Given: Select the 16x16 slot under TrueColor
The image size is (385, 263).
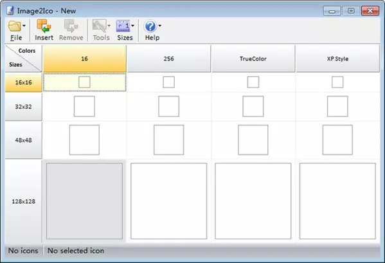Looking at the screenshot, I should coord(253,82).
